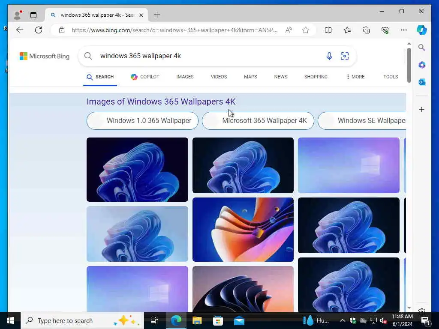The image size is (439, 329).
Task: Switch to the IMAGES tab
Action: tap(185, 77)
